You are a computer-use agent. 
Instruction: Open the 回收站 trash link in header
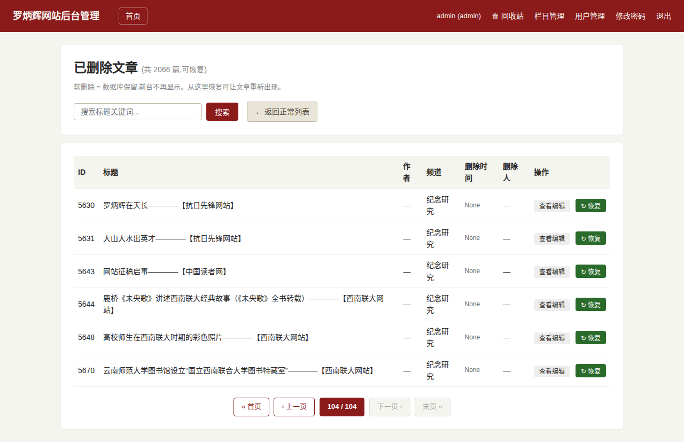(x=507, y=16)
